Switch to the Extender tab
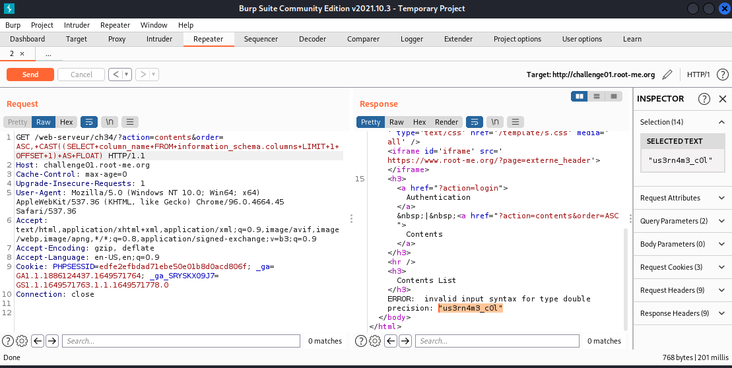Image resolution: width=732 pixels, height=368 pixels. (x=458, y=39)
